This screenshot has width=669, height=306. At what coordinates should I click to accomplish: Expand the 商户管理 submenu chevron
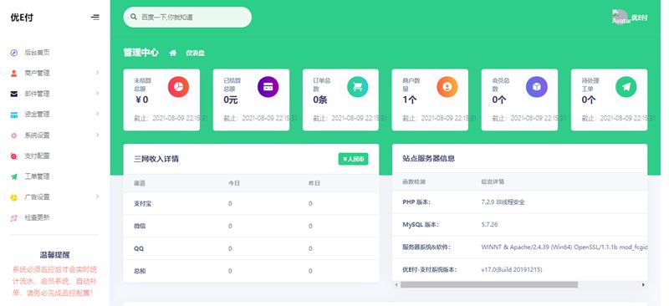tap(97, 73)
